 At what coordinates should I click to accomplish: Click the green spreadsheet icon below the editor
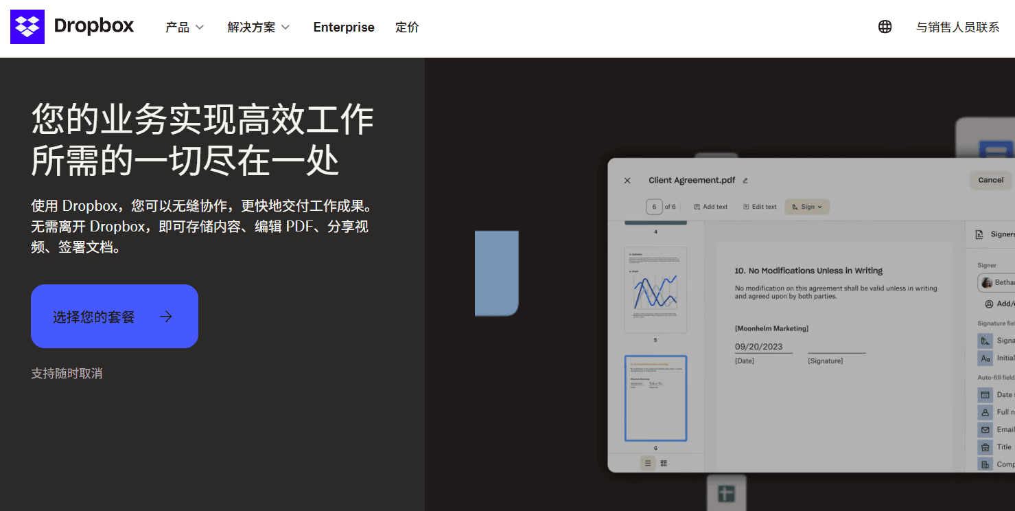coord(726,493)
